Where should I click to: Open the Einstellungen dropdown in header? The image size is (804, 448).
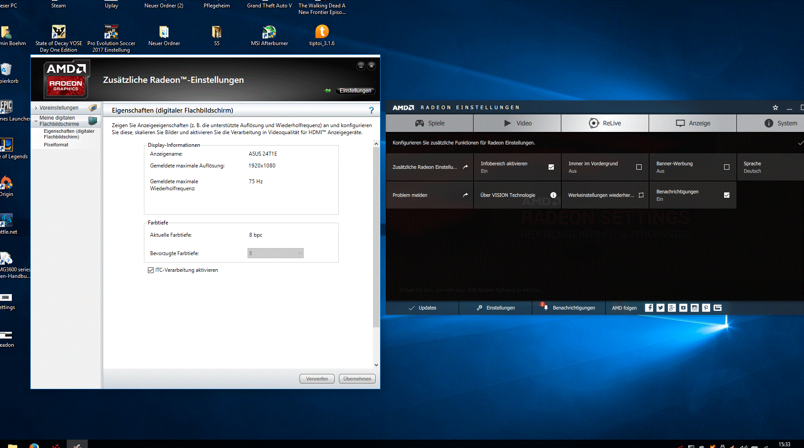355,91
